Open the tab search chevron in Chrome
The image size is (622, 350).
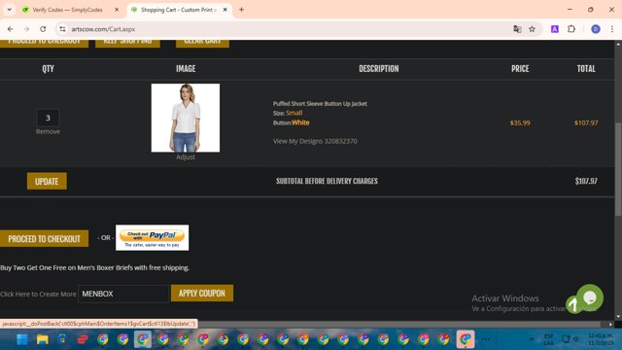coord(9,10)
